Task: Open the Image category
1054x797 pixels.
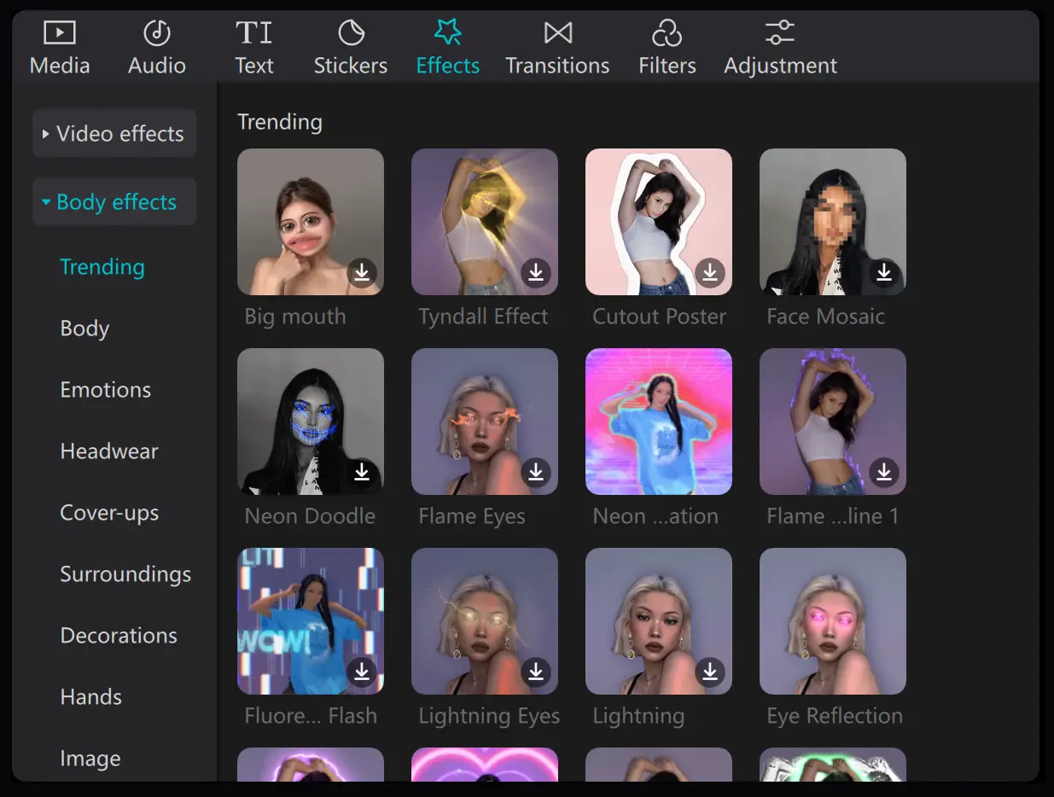Action: coord(90,759)
